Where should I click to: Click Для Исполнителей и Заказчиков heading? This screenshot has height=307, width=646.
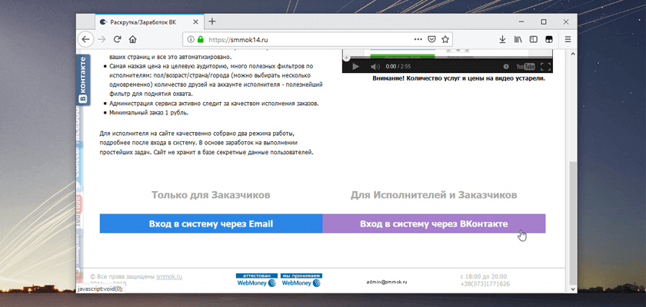(x=434, y=195)
